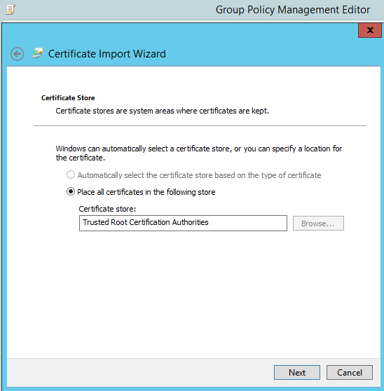
Task: Select the Place all certificates radio button
Action: [71, 192]
